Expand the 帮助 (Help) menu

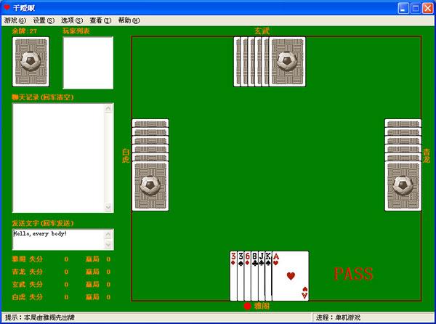coord(129,21)
